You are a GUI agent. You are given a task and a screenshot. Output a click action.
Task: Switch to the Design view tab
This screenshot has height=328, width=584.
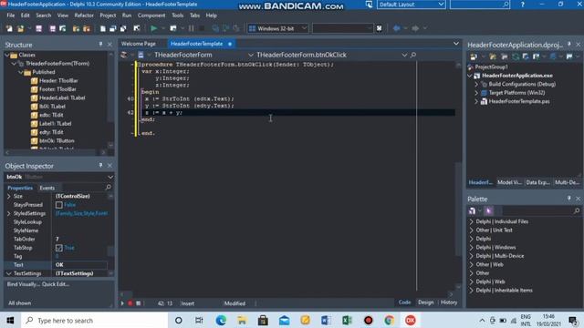coord(426,302)
